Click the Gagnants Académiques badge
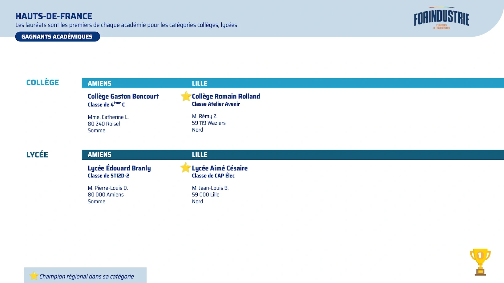The height and width of the screenshot is (283, 504). [x=58, y=37]
